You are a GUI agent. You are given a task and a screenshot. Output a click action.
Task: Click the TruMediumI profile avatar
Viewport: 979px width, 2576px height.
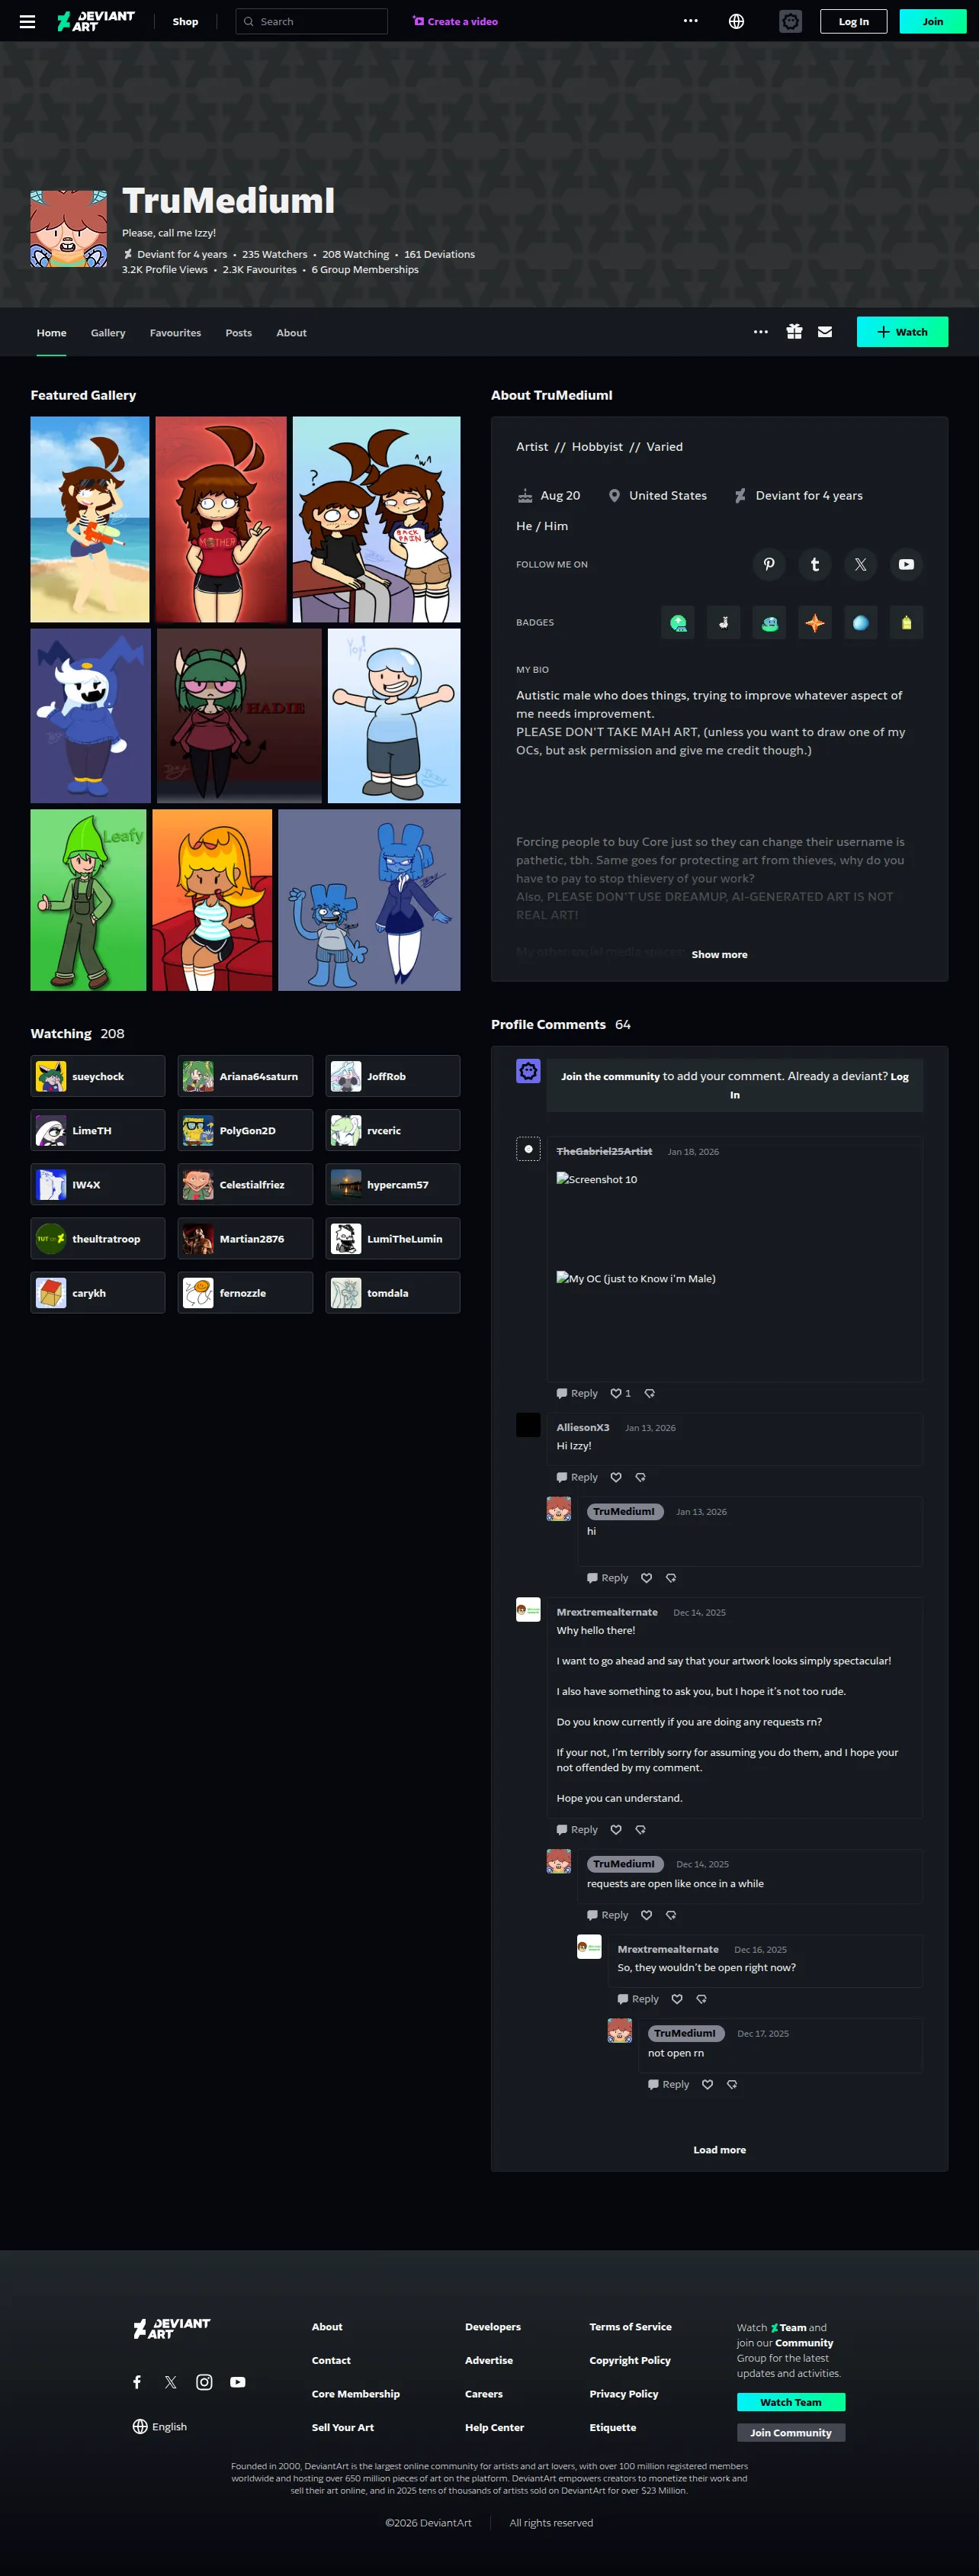69,229
